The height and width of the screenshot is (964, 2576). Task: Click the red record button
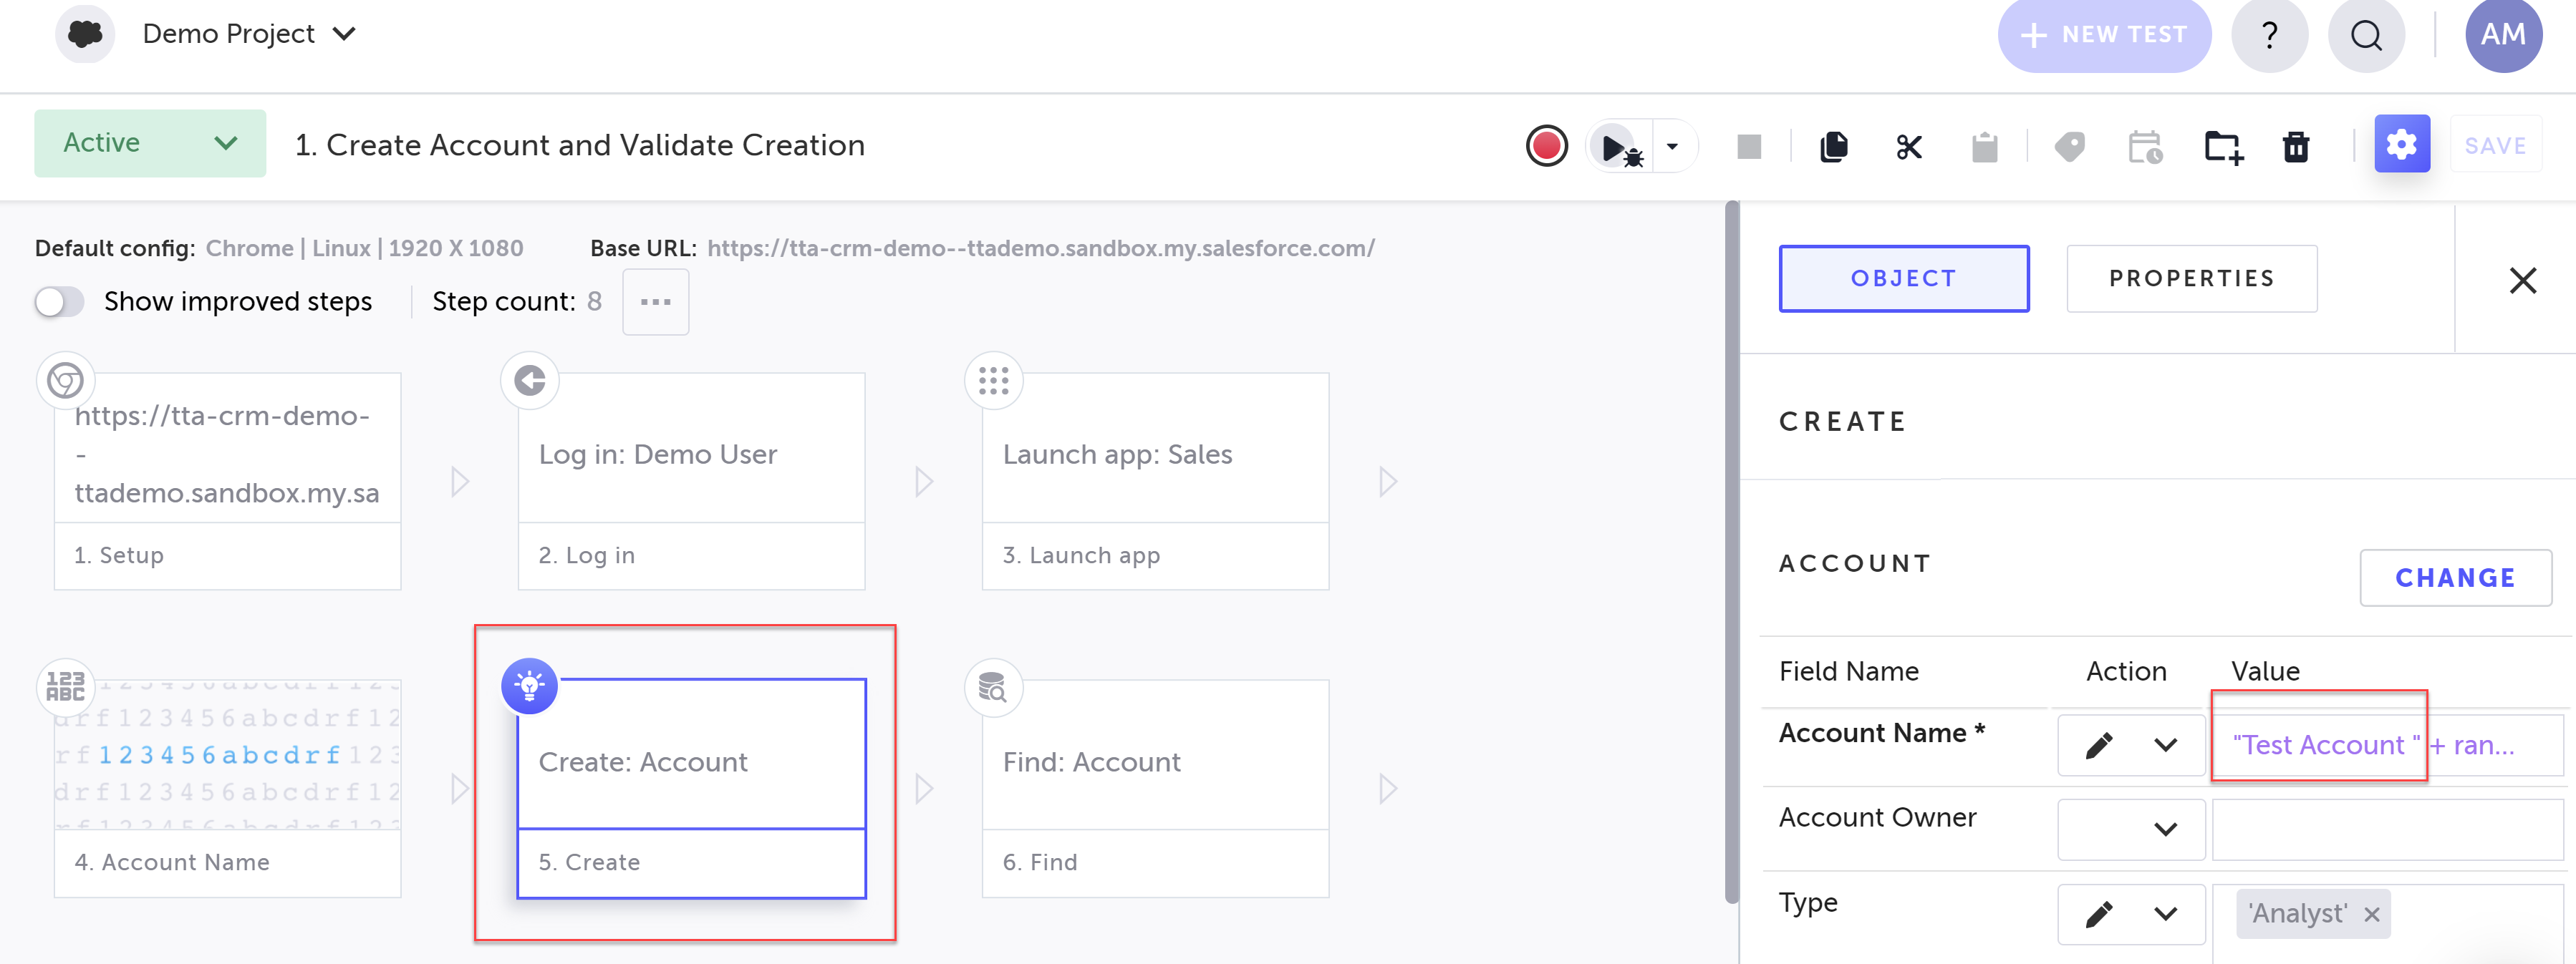pos(1546,146)
